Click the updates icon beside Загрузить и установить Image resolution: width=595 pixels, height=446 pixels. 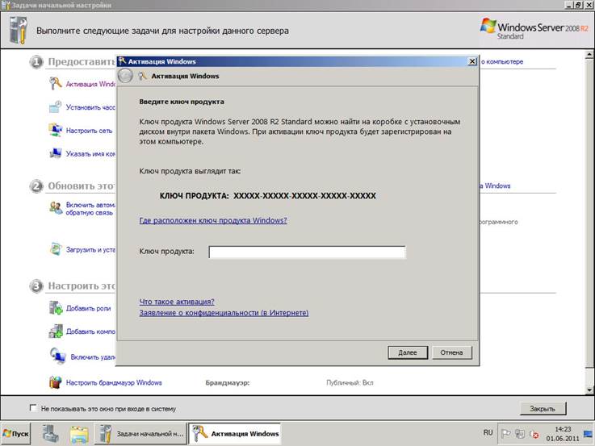(x=56, y=249)
